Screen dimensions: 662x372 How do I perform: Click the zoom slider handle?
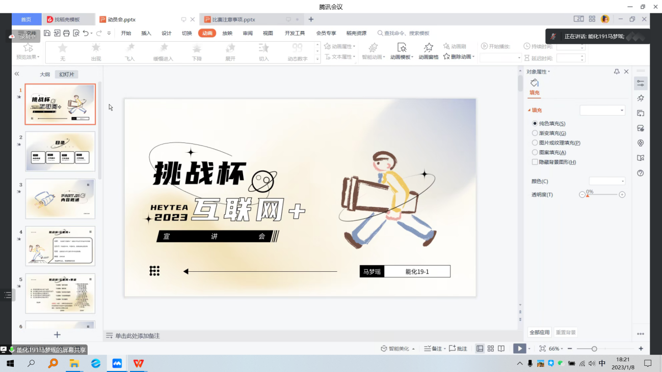(594, 349)
